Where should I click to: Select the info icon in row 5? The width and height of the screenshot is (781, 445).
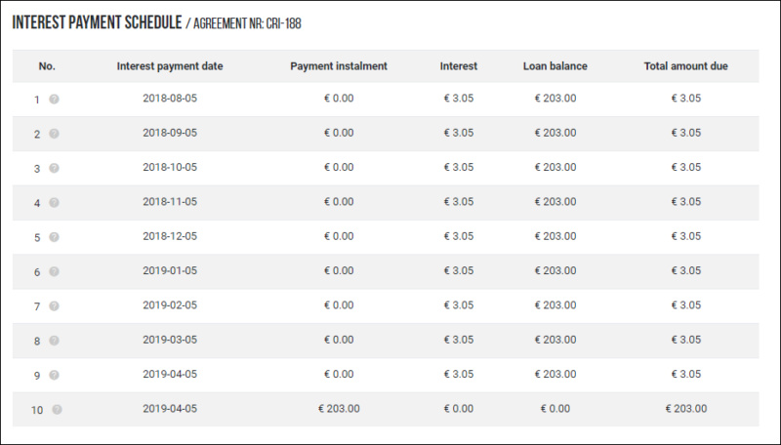(x=54, y=237)
